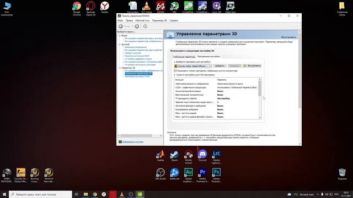The height and width of the screenshot is (198, 353).
Task: Select Анизотропная фильтрация setting row
Action: (216, 91)
